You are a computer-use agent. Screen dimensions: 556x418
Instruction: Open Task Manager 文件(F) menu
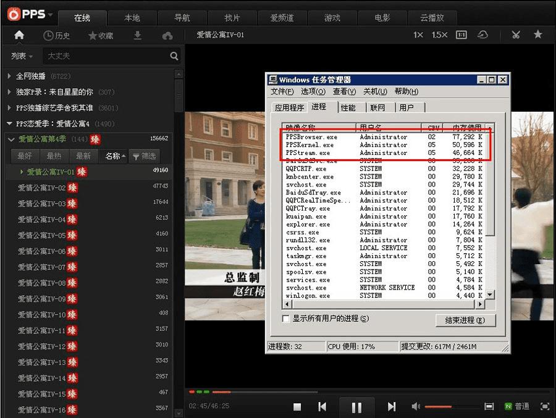(x=282, y=91)
